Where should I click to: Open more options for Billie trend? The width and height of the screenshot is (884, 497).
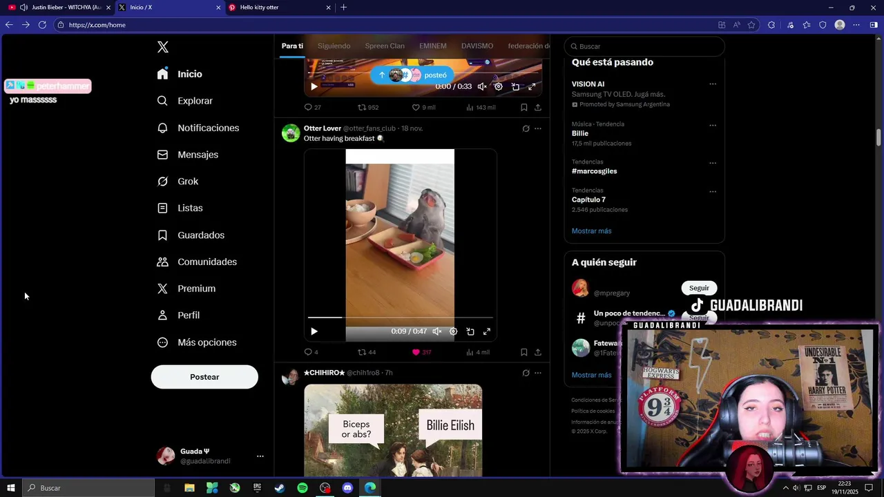(713, 126)
